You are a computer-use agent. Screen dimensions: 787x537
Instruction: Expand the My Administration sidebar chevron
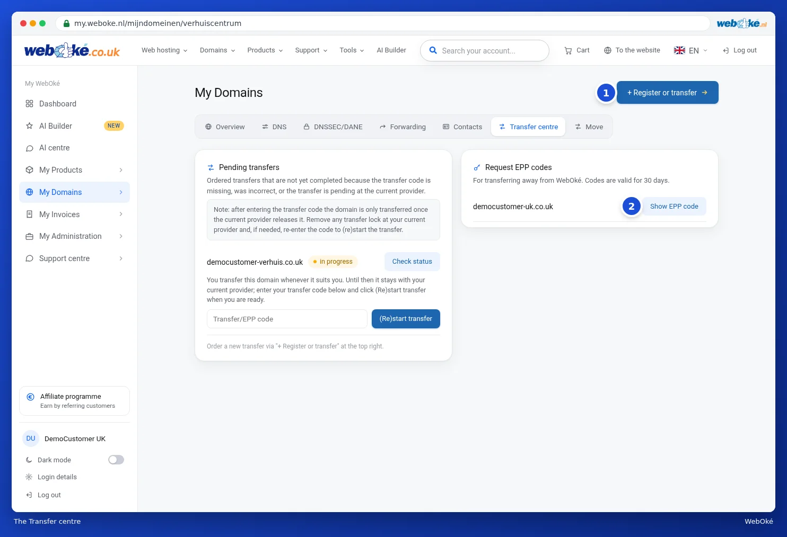tap(121, 236)
